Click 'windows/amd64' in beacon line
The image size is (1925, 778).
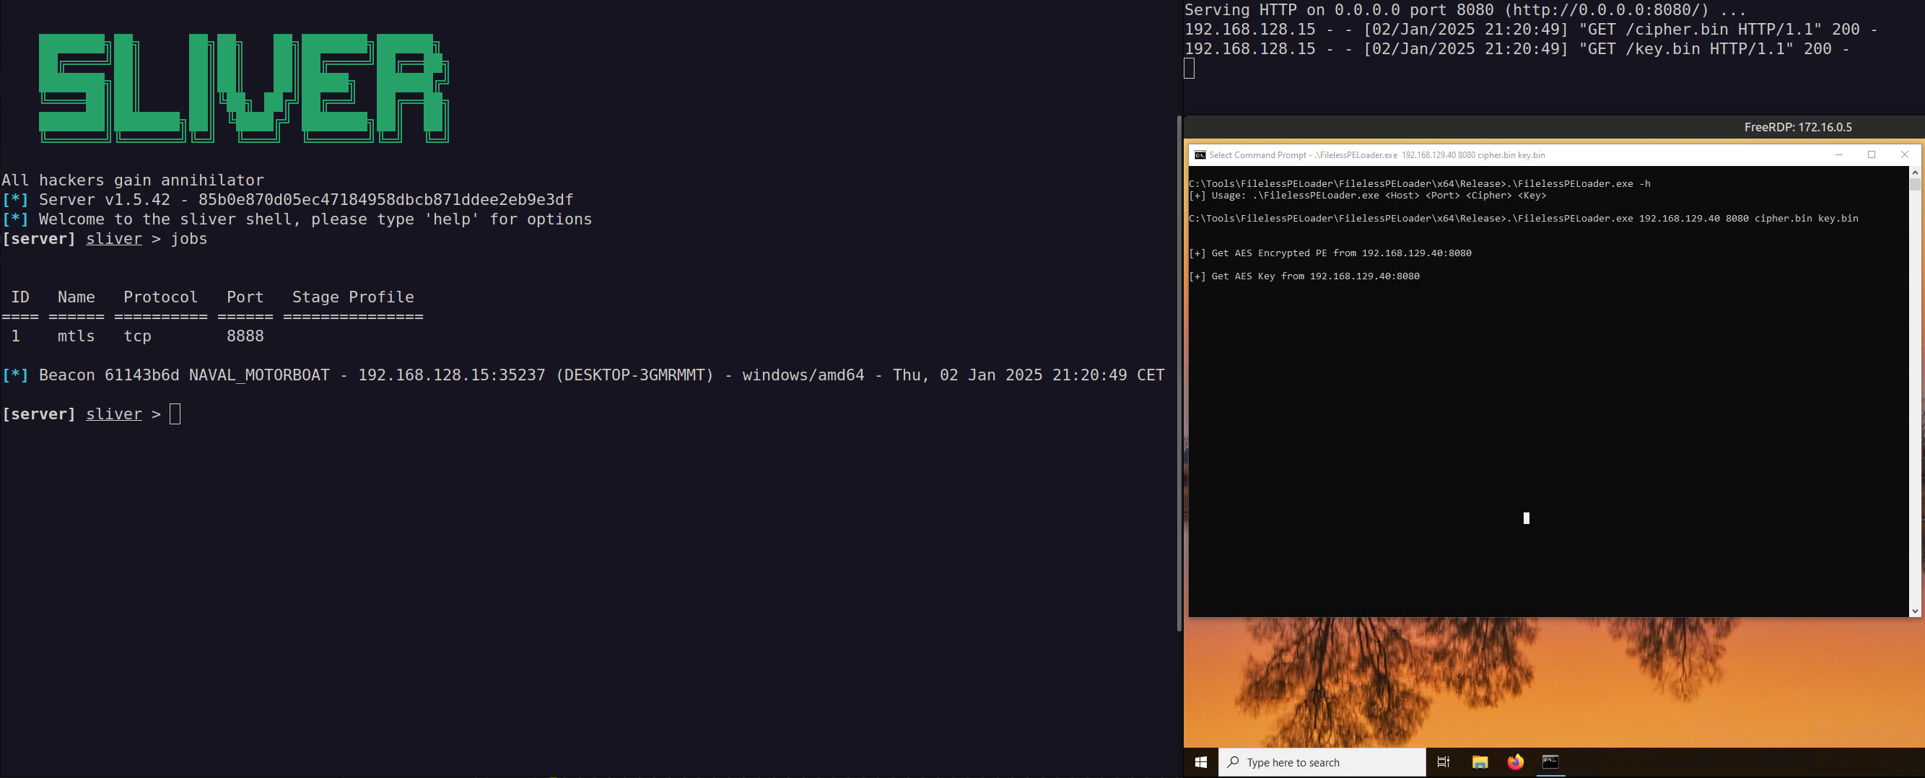(x=803, y=375)
